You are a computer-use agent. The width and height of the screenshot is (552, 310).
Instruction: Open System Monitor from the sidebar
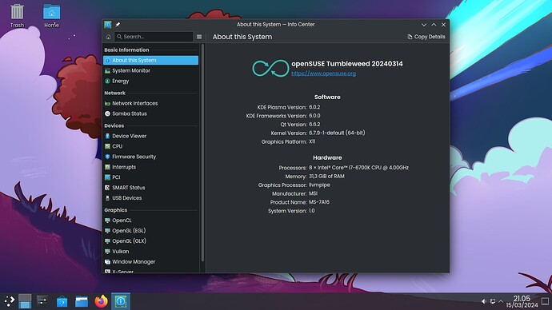[150, 70]
